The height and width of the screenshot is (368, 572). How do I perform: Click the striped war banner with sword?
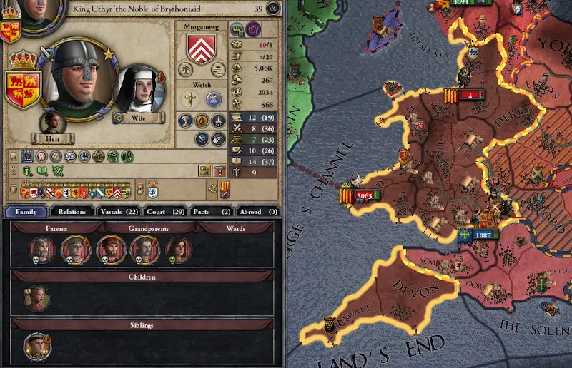pos(225,189)
